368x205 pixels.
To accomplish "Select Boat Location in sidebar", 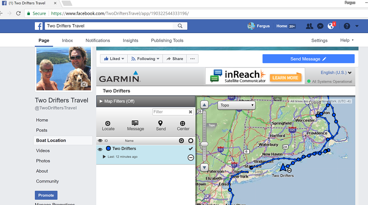I will click(63, 140).
